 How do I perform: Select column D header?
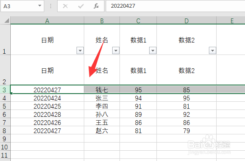coord(187,21)
